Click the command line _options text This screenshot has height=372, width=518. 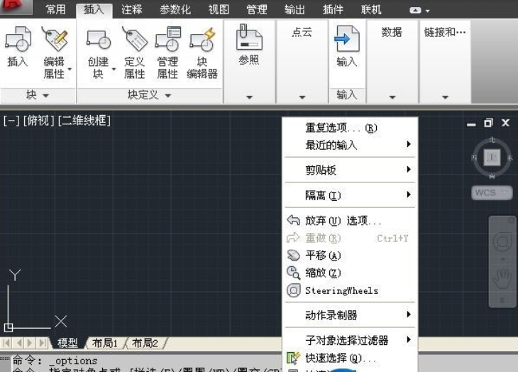tap(73, 361)
